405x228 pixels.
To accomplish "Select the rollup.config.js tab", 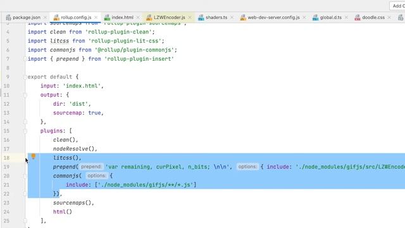I will tap(76, 17).
